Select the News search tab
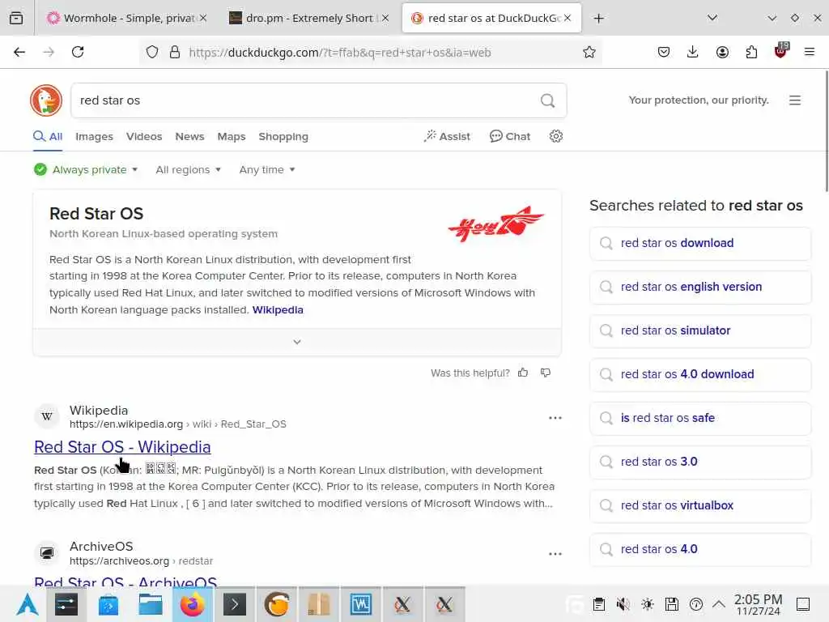Viewport: 829px width, 622px height. (189, 136)
